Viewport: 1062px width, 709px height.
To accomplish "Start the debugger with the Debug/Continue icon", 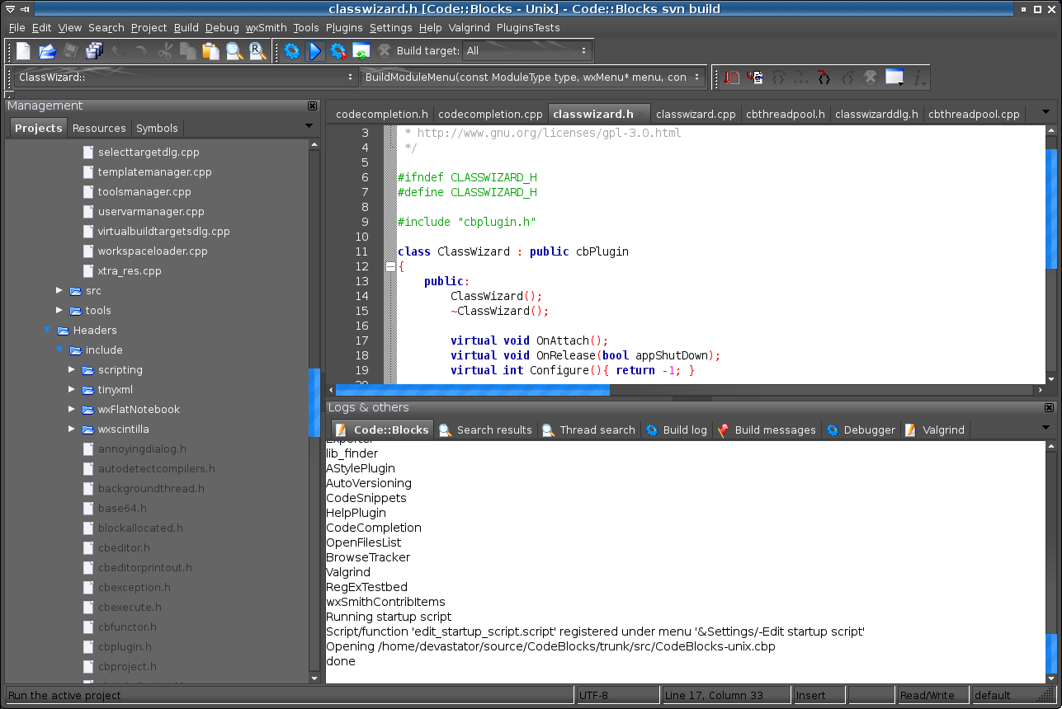I will [x=731, y=77].
